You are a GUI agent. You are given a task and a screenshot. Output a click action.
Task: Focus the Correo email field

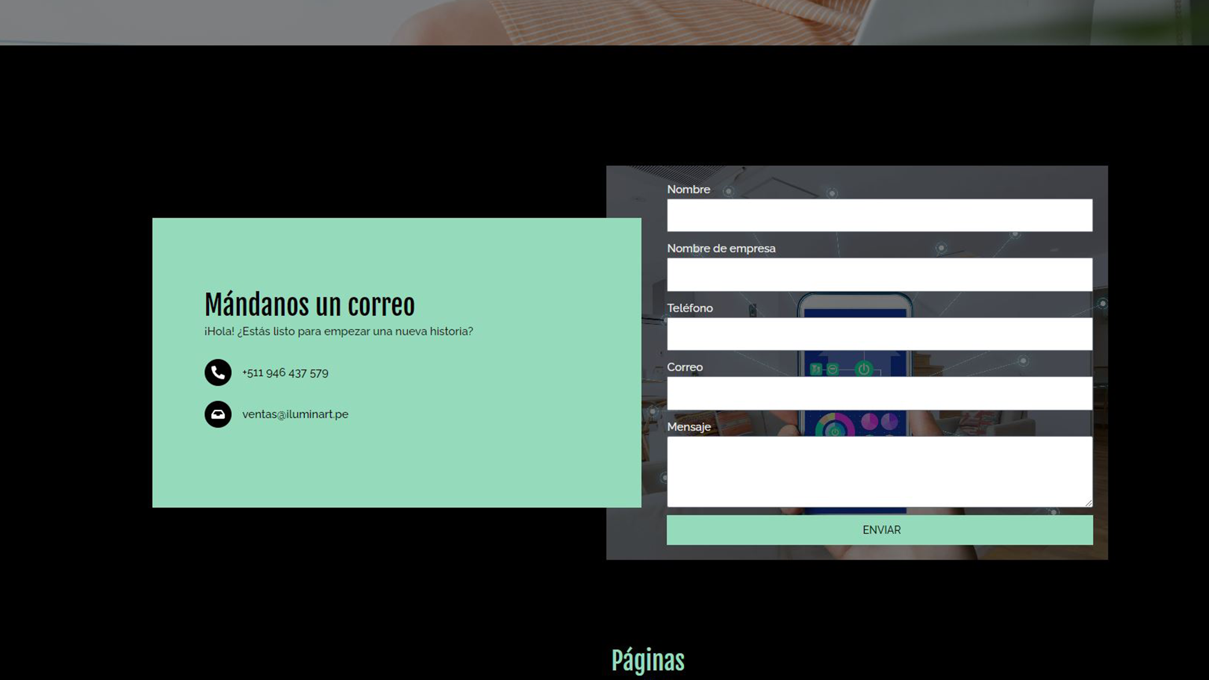tap(879, 394)
